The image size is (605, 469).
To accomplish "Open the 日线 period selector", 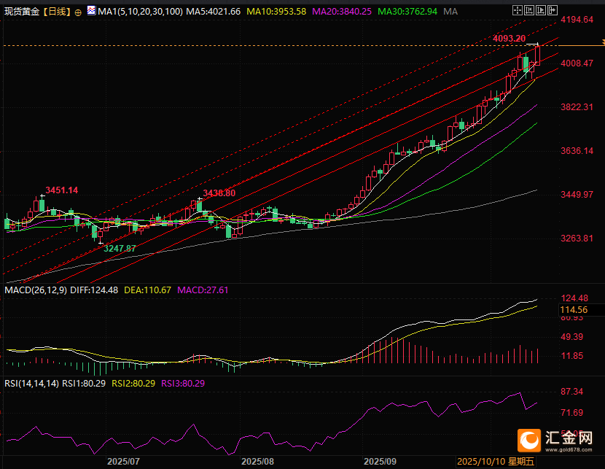I will pyautogui.click(x=57, y=12).
